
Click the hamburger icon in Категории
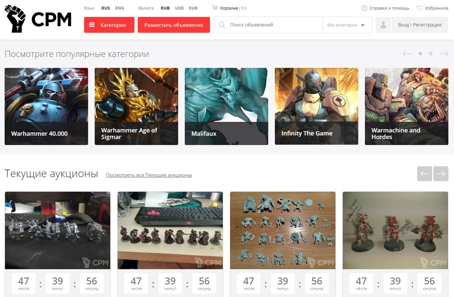pyautogui.click(x=92, y=25)
